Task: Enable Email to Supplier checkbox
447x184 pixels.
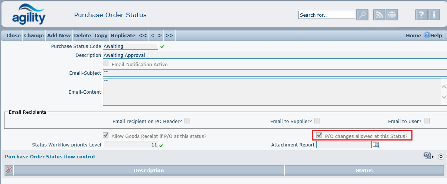Action: pyautogui.click(x=317, y=120)
